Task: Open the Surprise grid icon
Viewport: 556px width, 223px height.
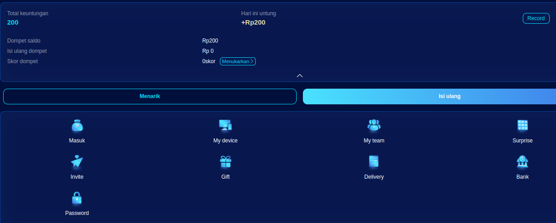Action: pyautogui.click(x=522, y=125)
